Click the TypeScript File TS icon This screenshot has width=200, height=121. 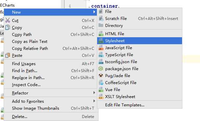(101, 55)
